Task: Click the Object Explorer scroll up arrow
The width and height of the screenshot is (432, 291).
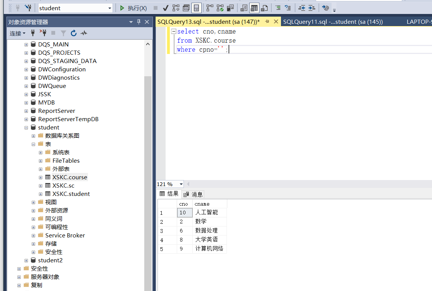Action: (x=148, y=44)
